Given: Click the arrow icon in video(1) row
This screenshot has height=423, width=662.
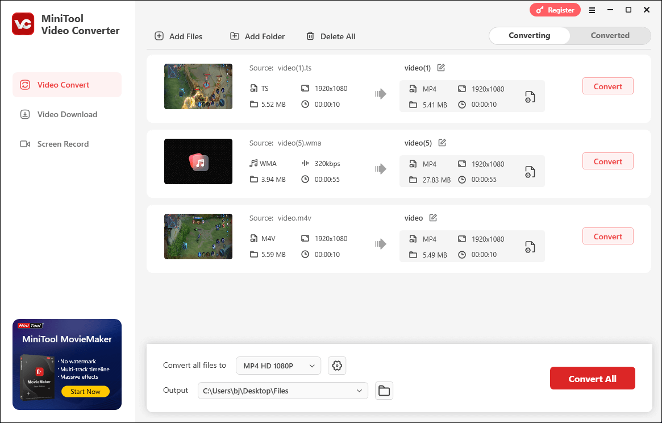Looking at the screenshot, I should [x=381, y=94].
